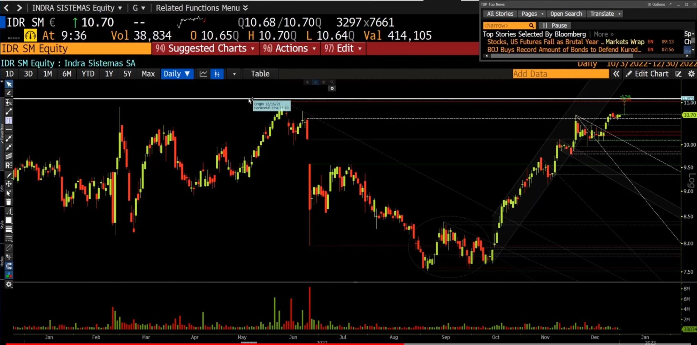Expand the G function dropdown

coord(139,8)
